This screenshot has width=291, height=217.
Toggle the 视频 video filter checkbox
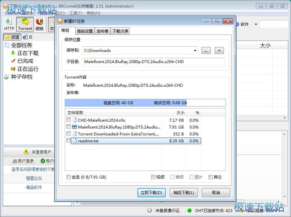coord(153,177)
